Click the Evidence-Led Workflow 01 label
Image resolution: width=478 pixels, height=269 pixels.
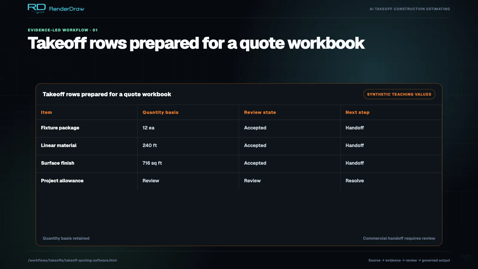63,30
